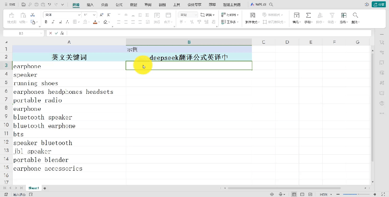Open the font name dropdown

coord(79,15)
